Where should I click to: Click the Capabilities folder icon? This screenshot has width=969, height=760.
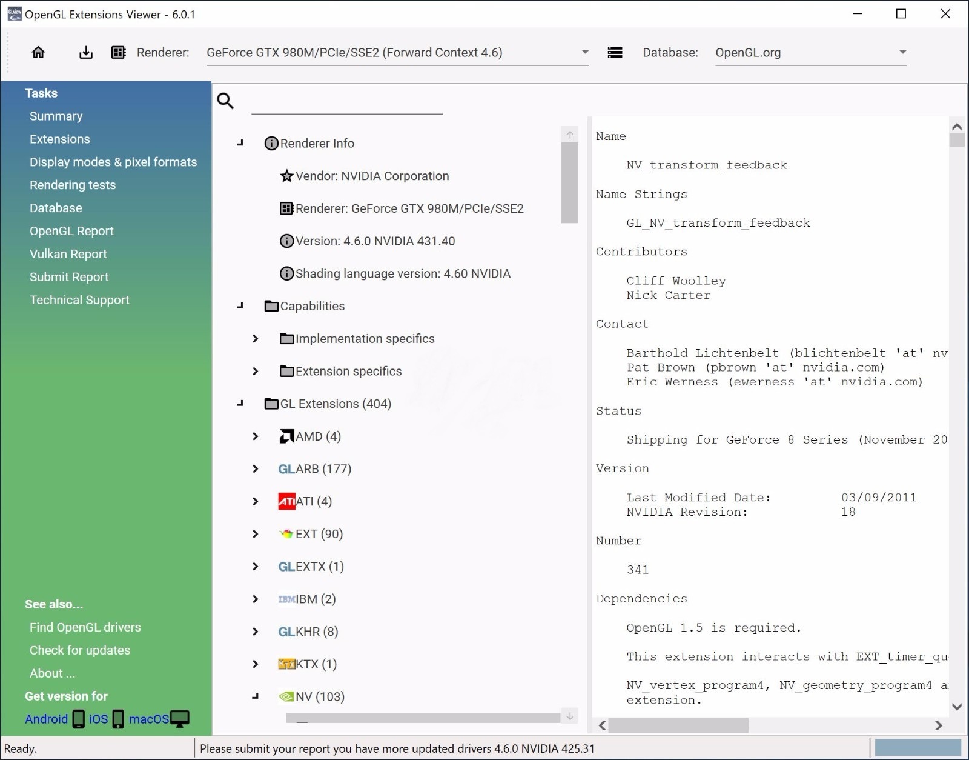[271, 306]
